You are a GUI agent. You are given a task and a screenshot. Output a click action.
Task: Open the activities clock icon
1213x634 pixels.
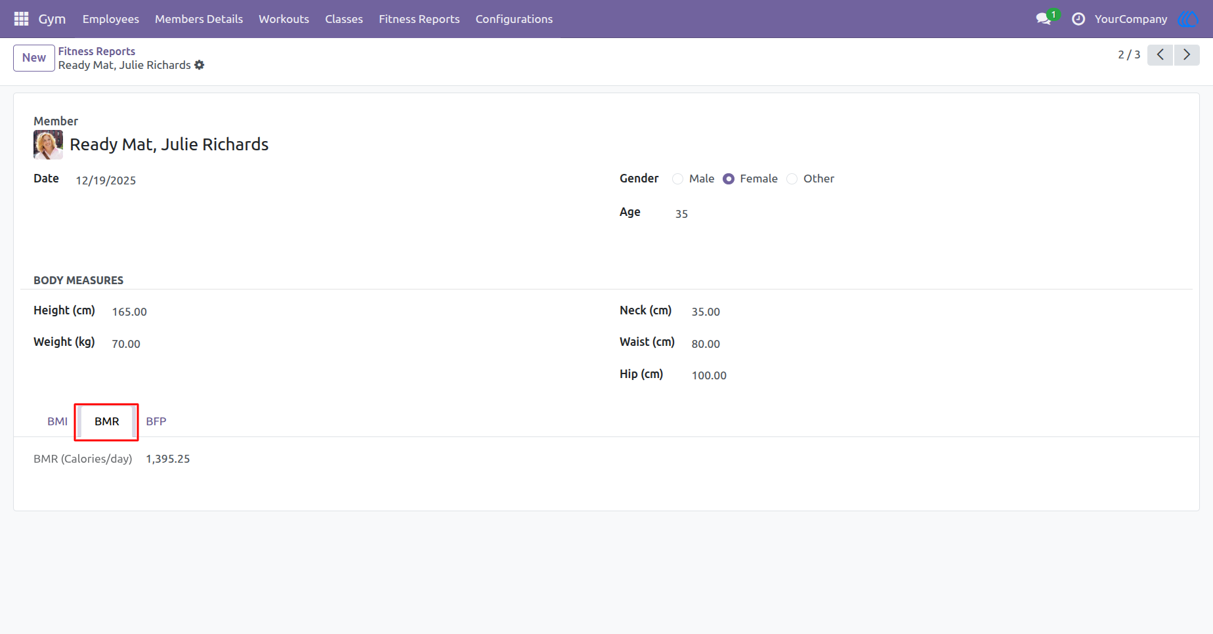1078,19
